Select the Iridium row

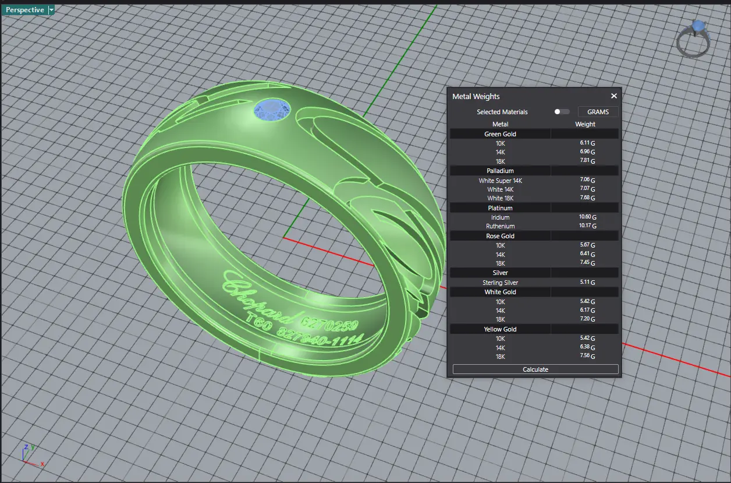click(534, 217)
